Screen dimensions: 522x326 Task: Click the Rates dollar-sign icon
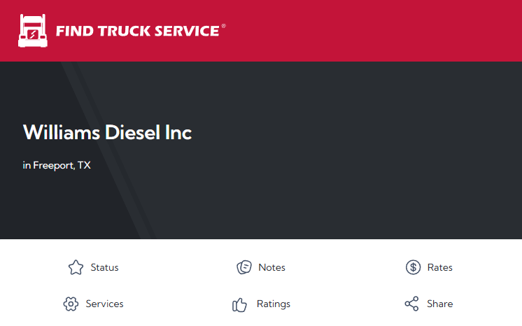click(x=413, y=267)
